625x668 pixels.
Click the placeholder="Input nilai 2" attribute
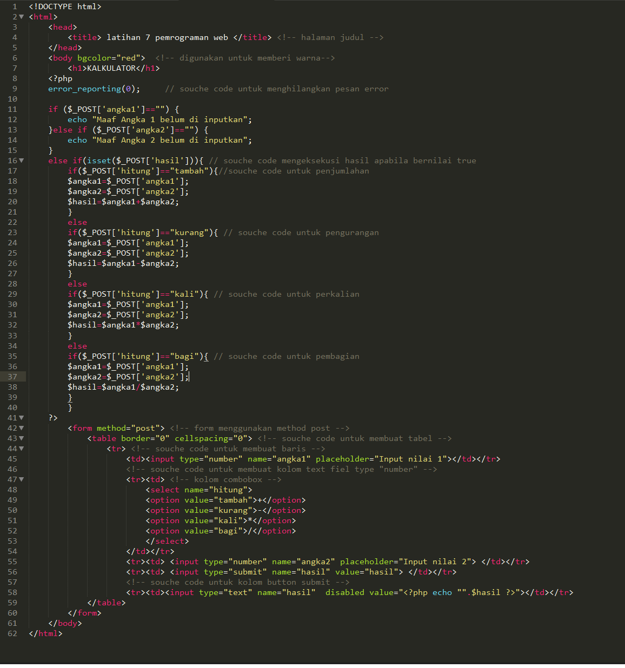tap(405, 562)
